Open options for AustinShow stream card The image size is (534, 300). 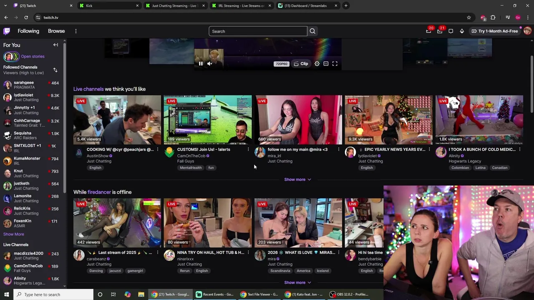pos(157,150)
